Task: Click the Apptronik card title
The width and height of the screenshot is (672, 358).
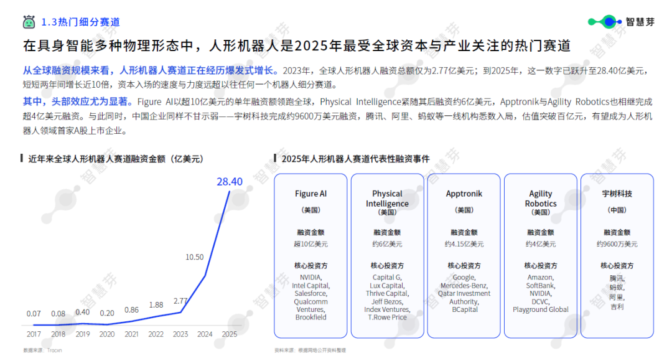Action: point(464,194)
